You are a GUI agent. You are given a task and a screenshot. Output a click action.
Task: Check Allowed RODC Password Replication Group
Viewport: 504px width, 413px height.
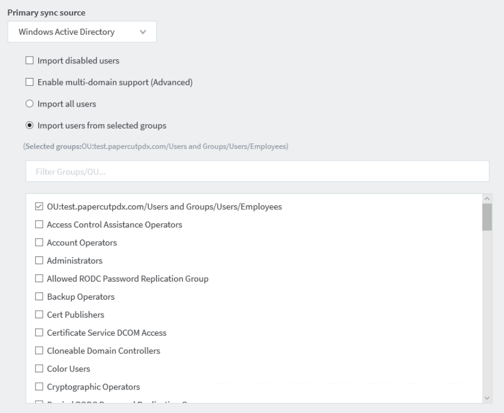[x=39, y=278]
